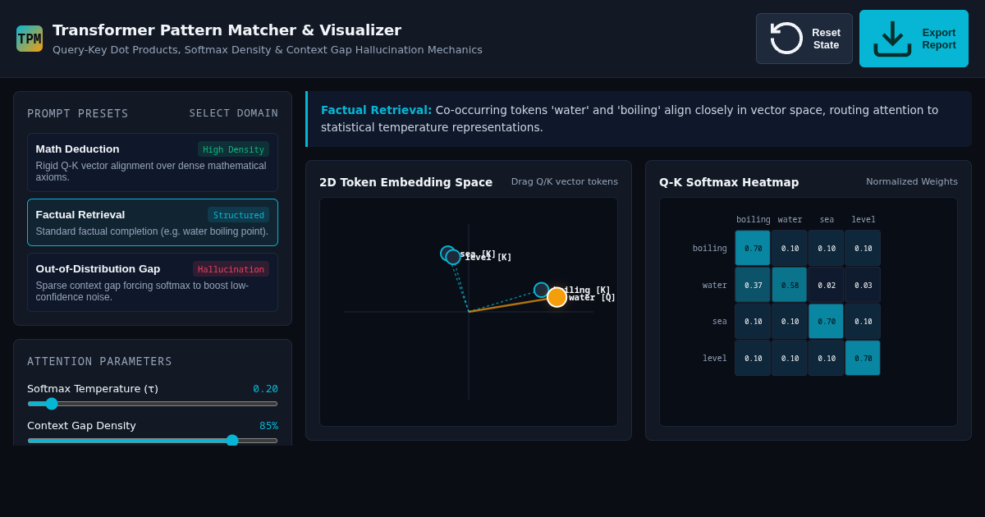Click the 0.37 heatmap cell
Image resolution: width=985 pixels, height=517 pixels.
(x=753, y=285)
